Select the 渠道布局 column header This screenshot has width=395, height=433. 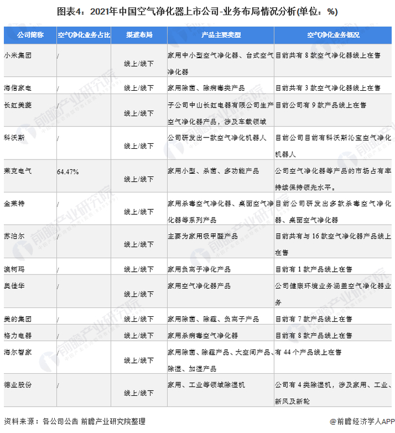139,35
